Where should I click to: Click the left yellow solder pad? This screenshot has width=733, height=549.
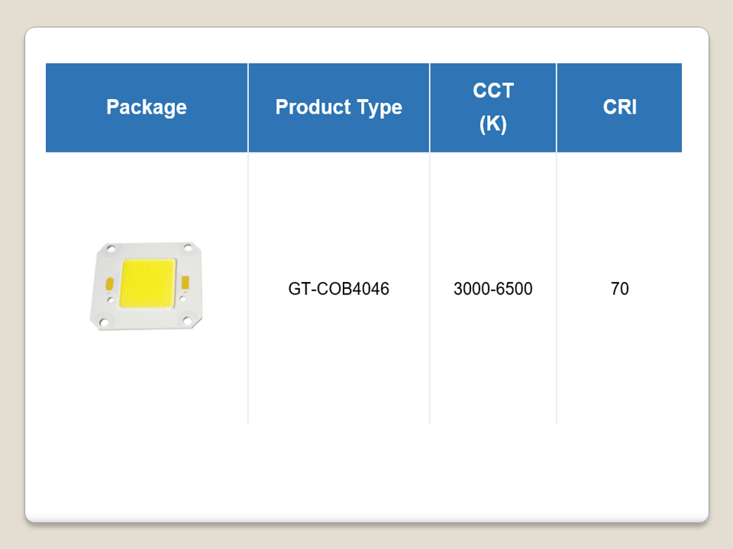(x=108, y=284)
